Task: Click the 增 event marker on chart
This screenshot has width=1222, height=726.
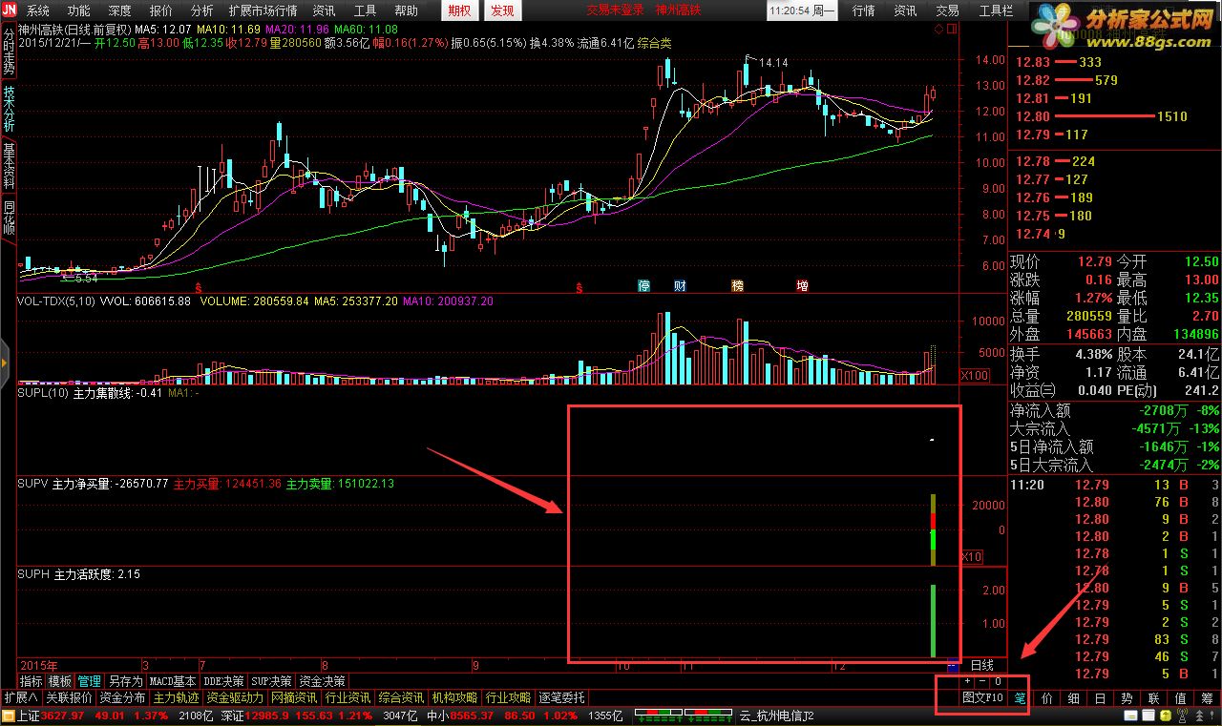Action: (802, 285)
